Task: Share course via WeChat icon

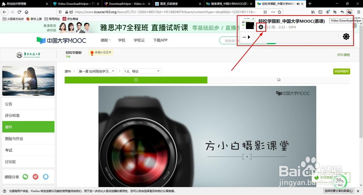Action: tap(25, 177)
